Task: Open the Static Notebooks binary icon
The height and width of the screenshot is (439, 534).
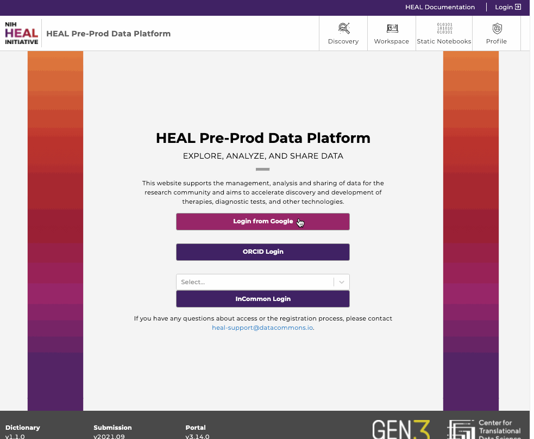Action: point(444,28)
